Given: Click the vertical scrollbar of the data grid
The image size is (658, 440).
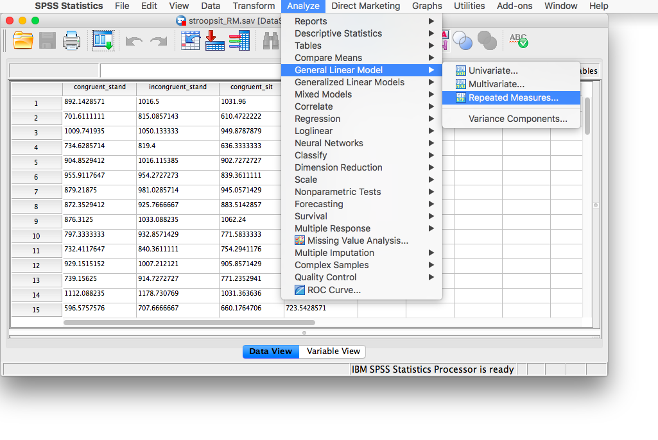Looking at the screenshot, I should point(587,116).
